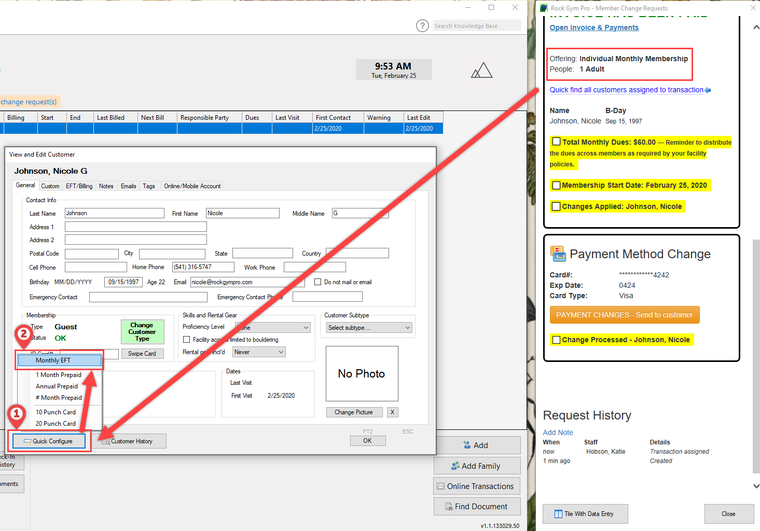Click Change Picture button
This screenshot has width=760, height=531.
354,412
